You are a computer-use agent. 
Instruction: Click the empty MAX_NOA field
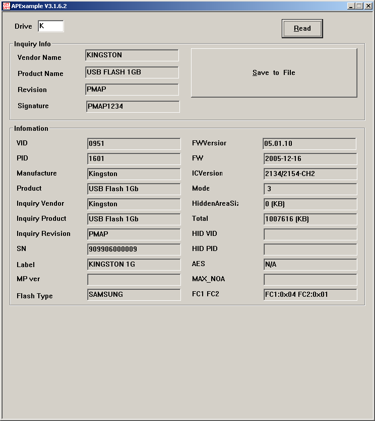click(x=310, y=280)
